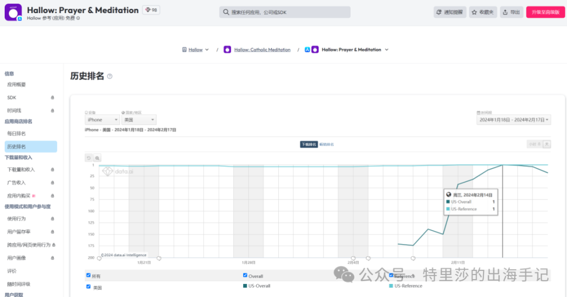Toggle the Overall checkbox

tap(245, 275)
